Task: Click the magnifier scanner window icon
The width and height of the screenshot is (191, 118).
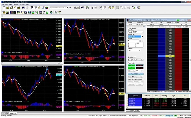Action: point(29,12)
